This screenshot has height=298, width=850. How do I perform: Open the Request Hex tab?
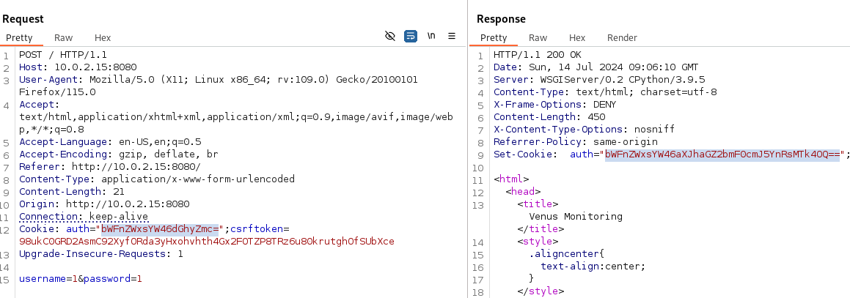(x=103, y=37)
